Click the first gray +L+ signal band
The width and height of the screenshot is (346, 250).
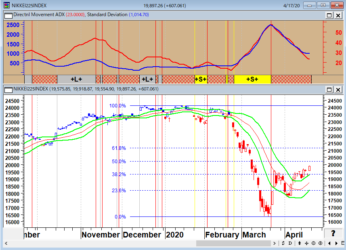click(x=76, y=79)
